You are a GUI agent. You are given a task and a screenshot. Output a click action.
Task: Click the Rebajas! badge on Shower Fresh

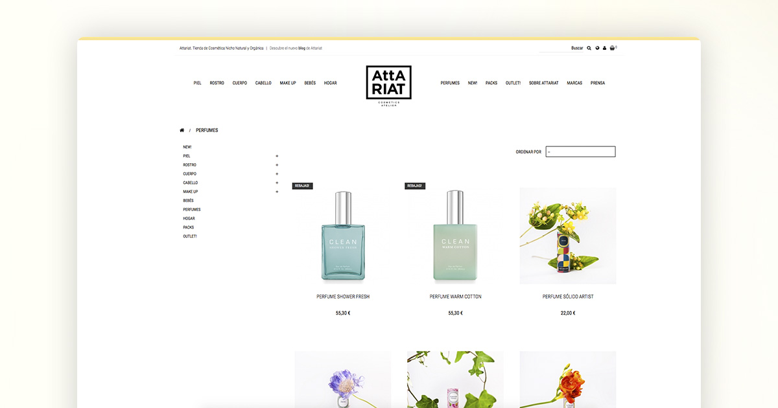tap(303, 186)
